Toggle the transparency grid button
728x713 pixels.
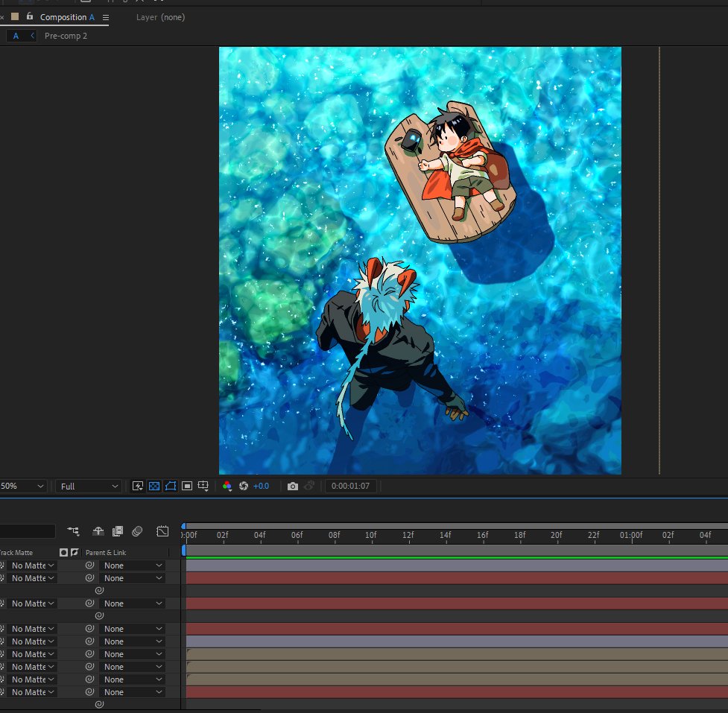click(x=154, y=486)
